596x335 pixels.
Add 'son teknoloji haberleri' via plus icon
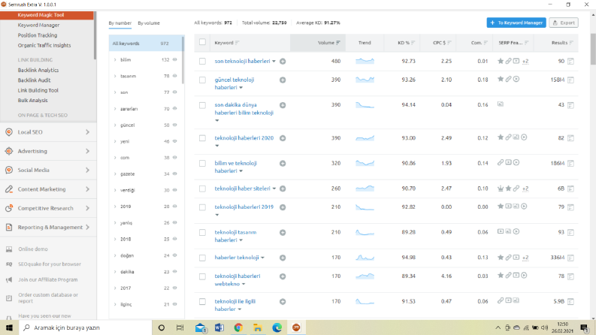point(283,61)
